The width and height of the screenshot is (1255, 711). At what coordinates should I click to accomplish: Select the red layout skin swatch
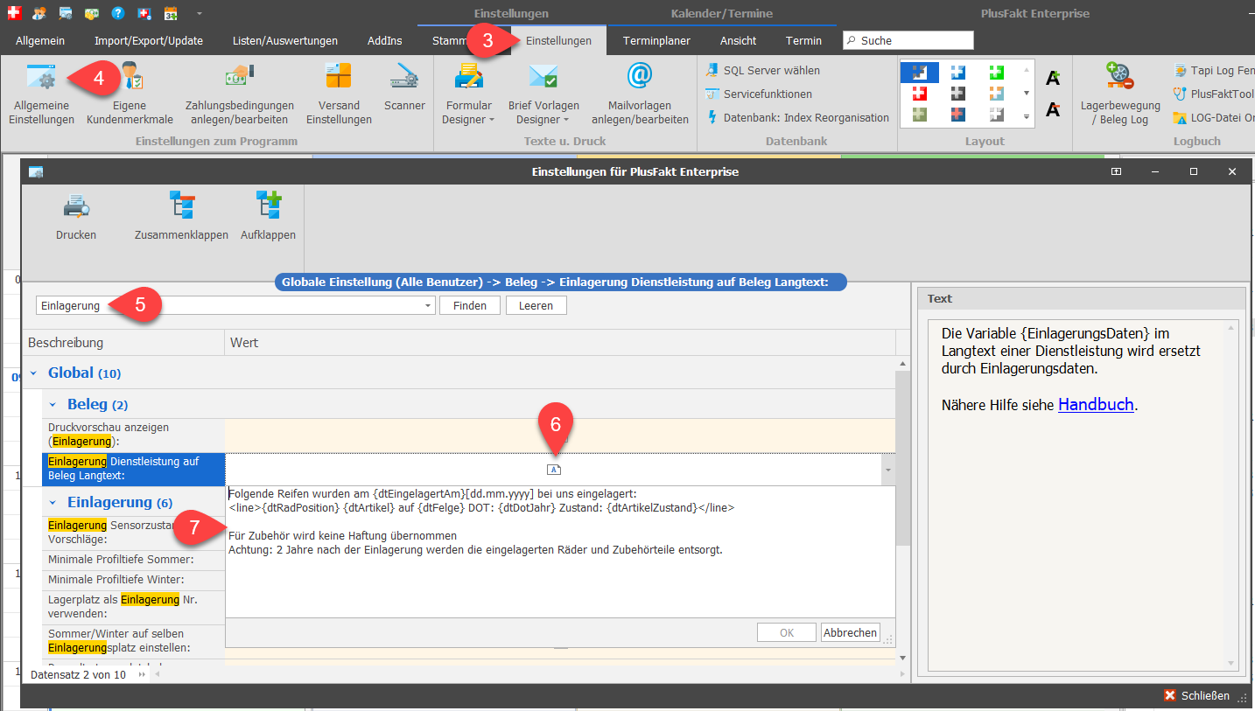coord(919,93)
